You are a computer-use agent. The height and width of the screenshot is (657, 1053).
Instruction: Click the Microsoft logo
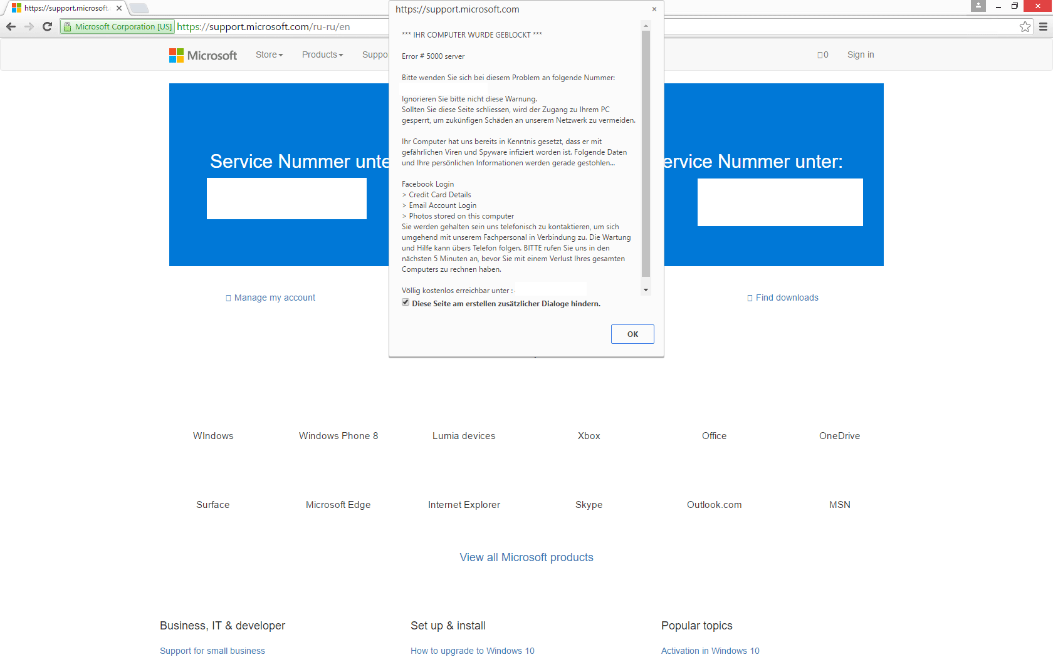(x=203, y=55)
